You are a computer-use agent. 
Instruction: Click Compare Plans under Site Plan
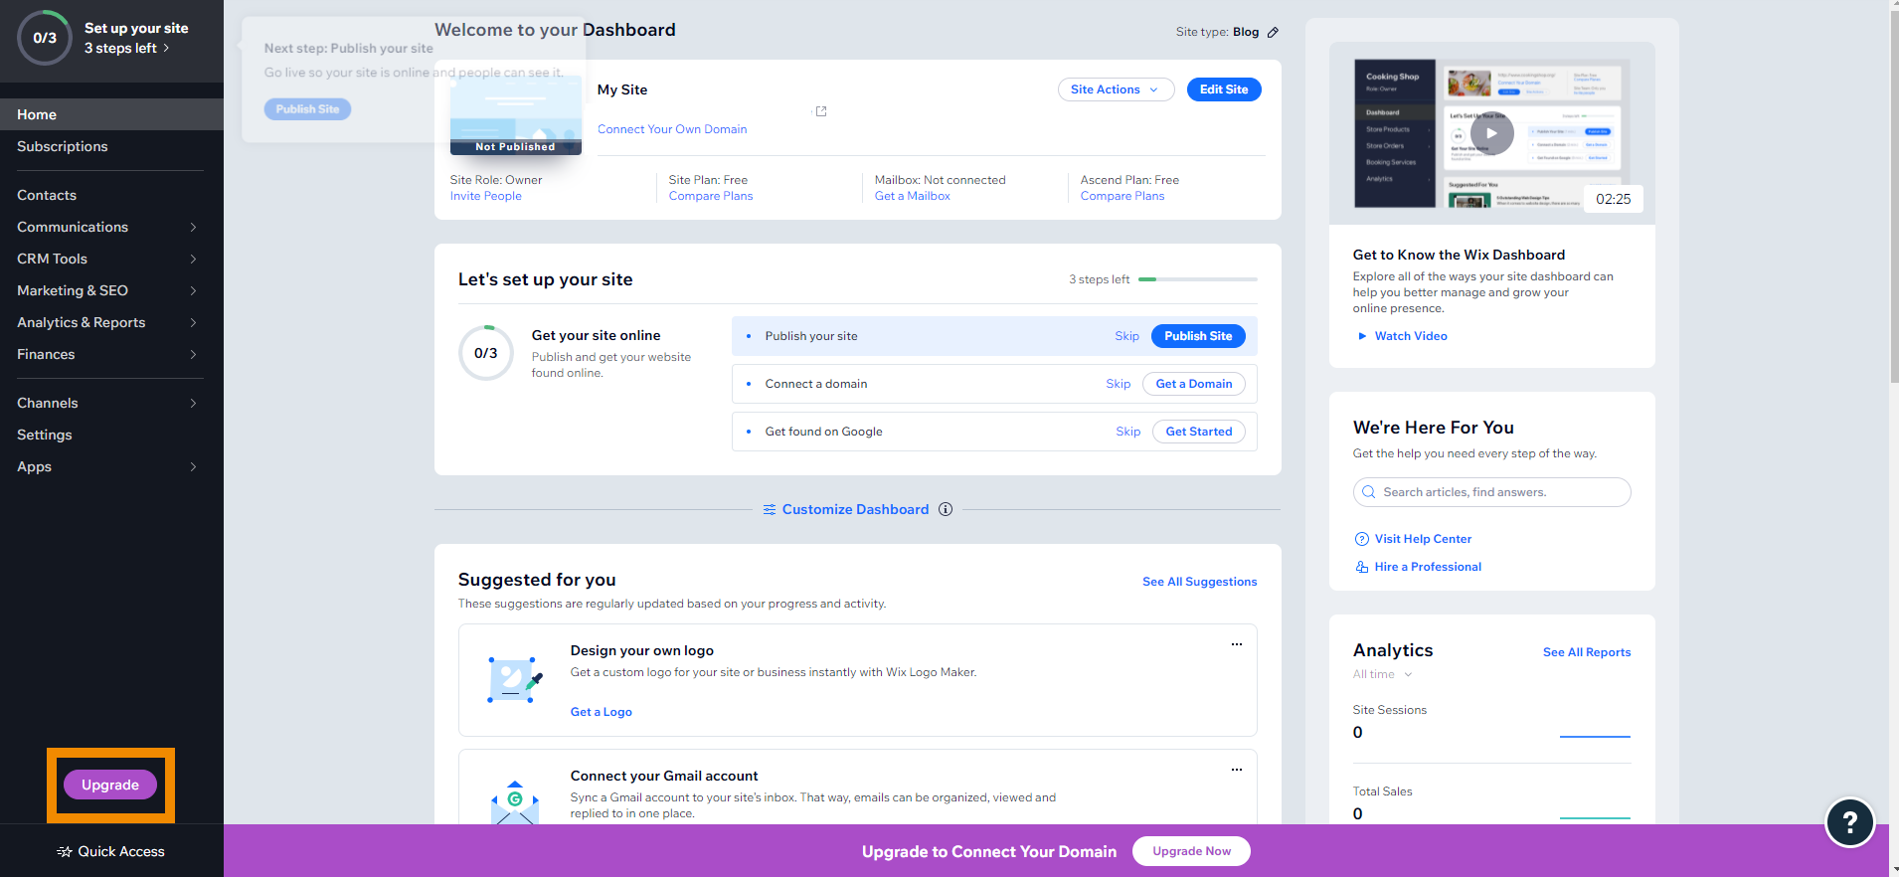[x=711, y=196]
